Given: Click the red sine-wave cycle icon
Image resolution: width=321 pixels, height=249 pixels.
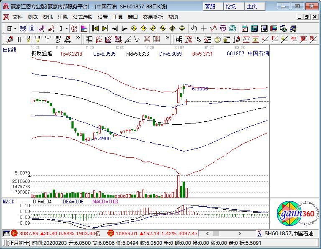Looking at the screenshot, I should [246, 39].
